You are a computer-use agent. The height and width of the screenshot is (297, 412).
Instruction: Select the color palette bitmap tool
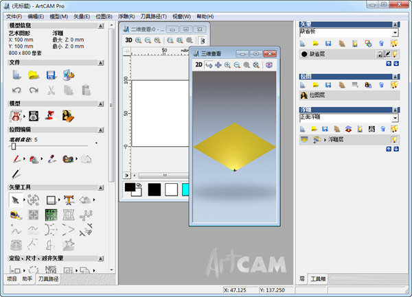(68, 159)
